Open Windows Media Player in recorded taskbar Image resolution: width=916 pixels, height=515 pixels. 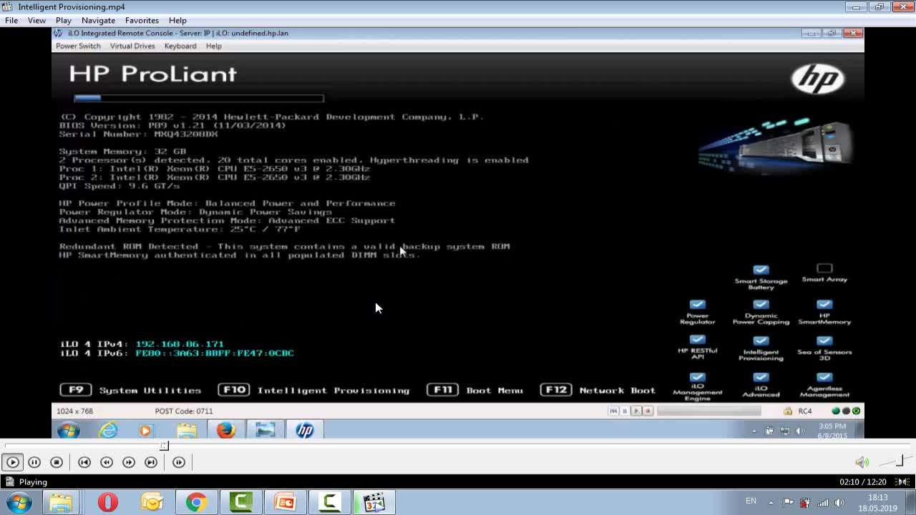145,431
